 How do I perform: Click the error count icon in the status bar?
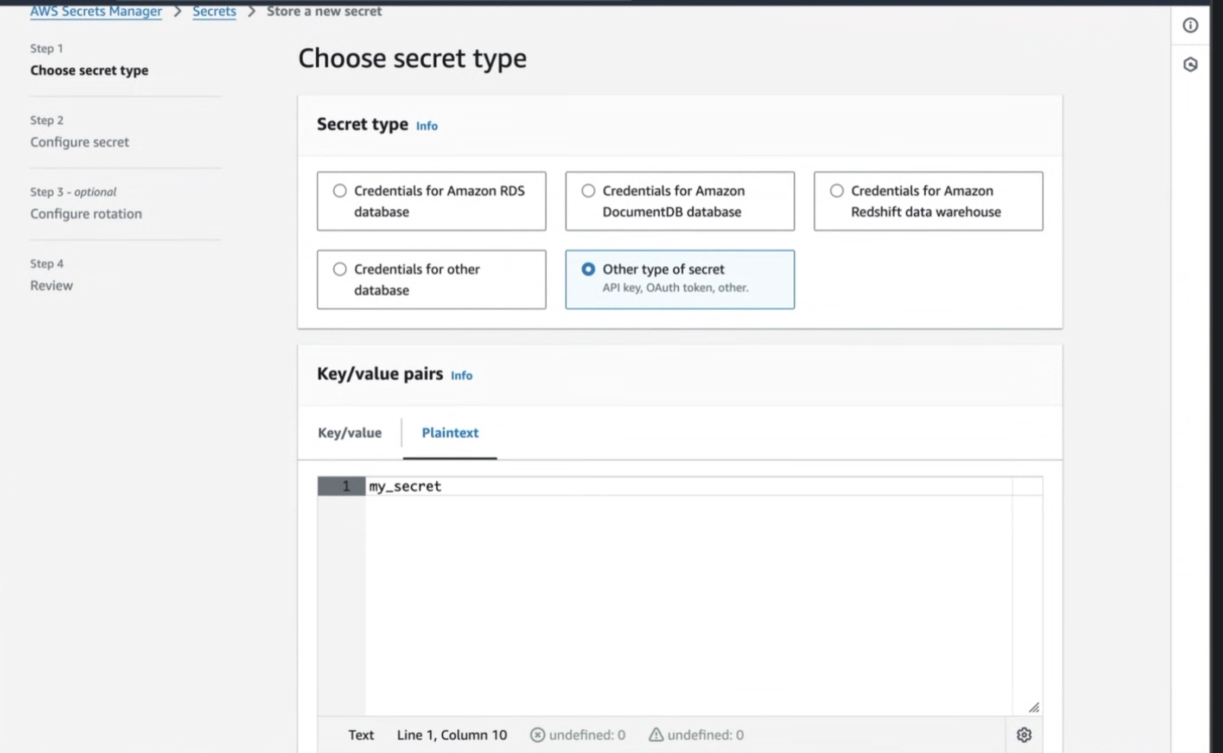[x=537, y=735]
